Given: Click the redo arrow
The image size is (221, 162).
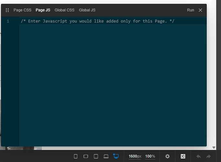Looking at the screenshot, I should [209, 156].
